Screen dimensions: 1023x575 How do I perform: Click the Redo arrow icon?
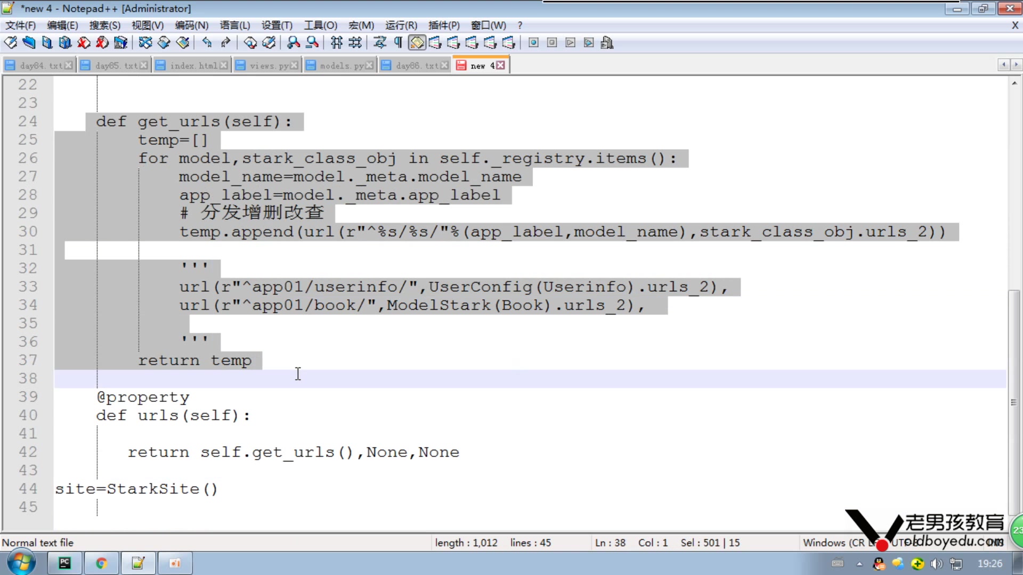225,43
